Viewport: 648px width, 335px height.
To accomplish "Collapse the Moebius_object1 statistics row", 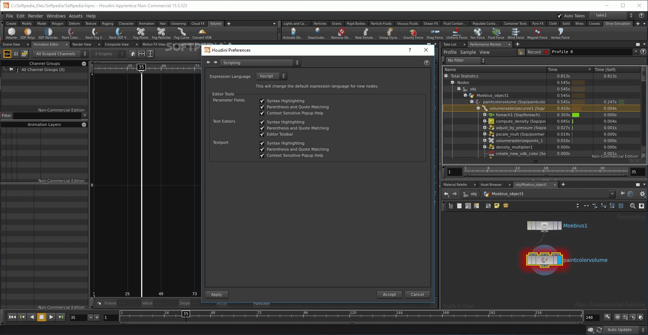I will click(466, 95).
